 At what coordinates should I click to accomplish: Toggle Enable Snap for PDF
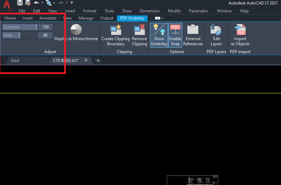point(175,35)
